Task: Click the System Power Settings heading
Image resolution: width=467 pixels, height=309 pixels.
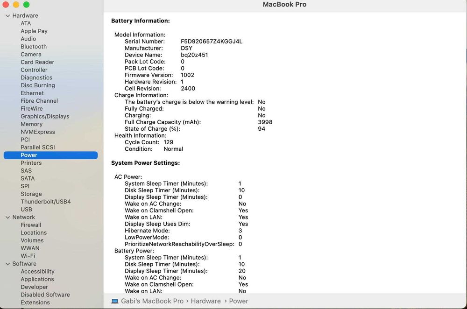Action: (x=146, y=163)
